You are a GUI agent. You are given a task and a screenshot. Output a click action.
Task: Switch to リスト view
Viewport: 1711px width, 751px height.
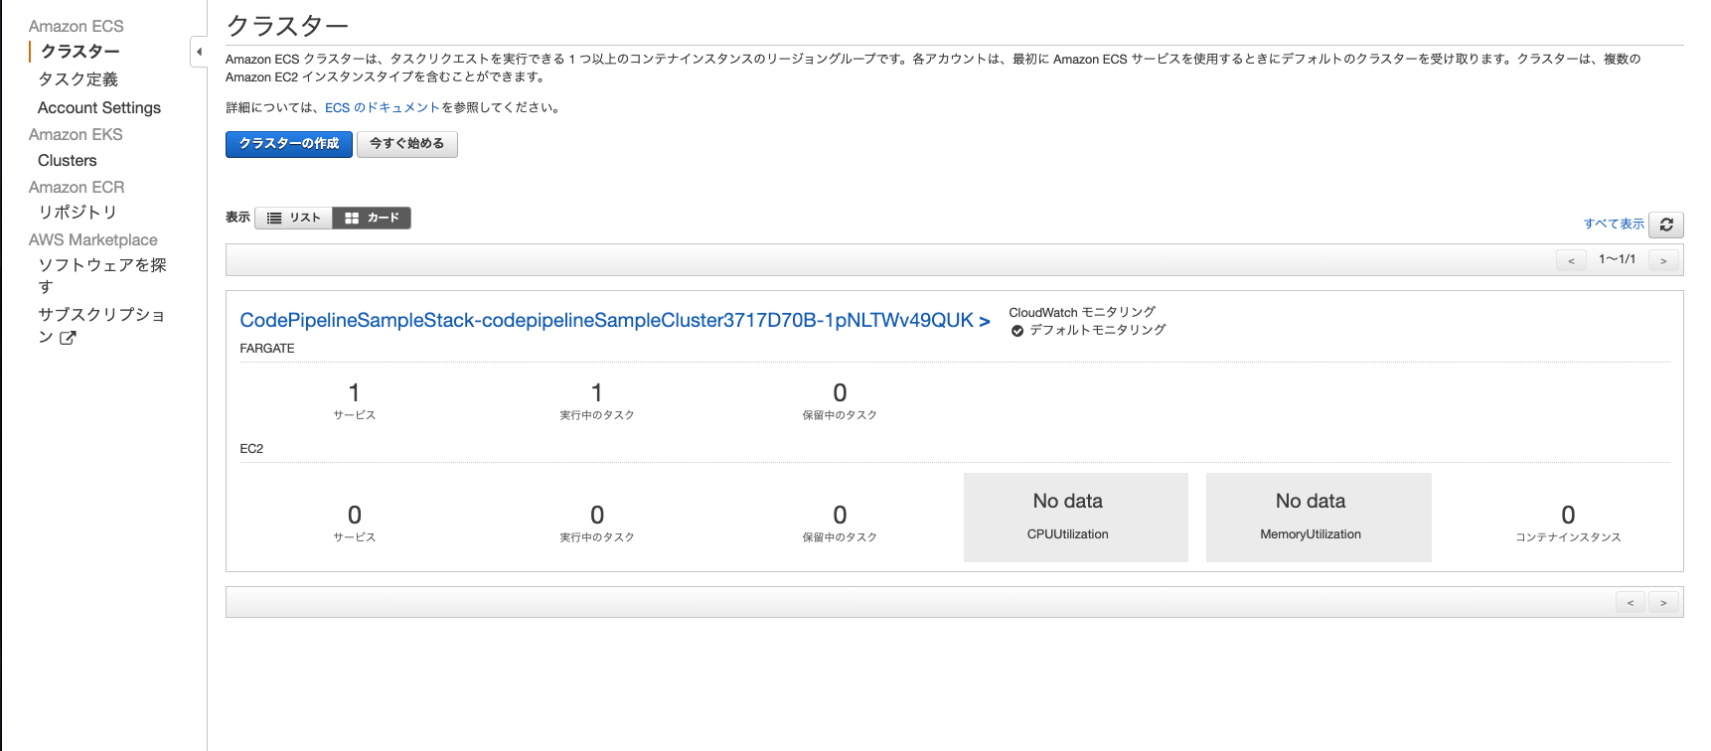pyautogui.click(x=293, y=218)
